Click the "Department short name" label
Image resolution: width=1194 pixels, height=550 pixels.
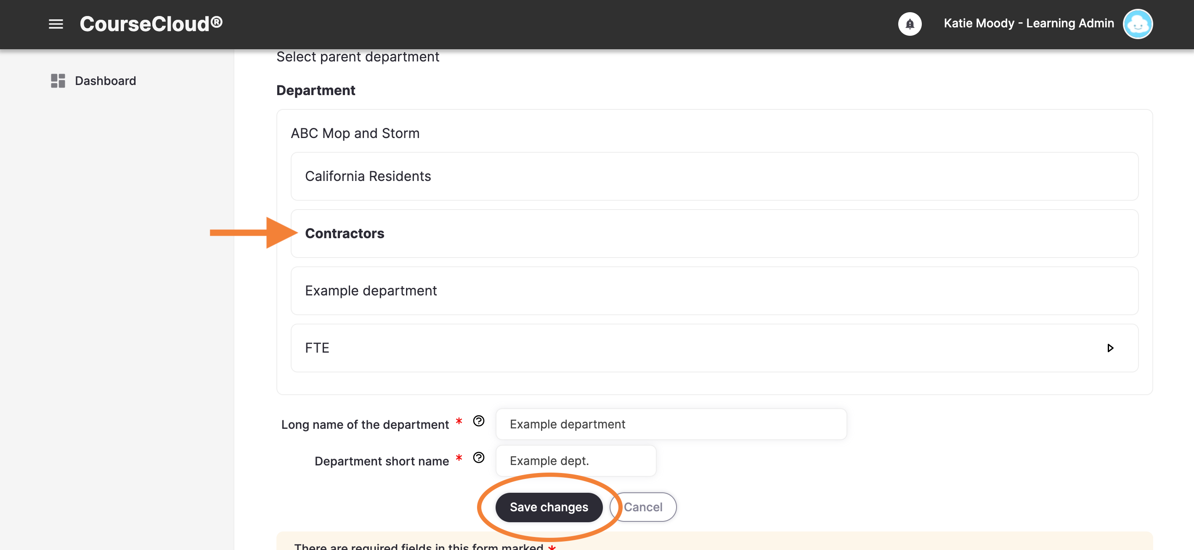click(382, 461)
